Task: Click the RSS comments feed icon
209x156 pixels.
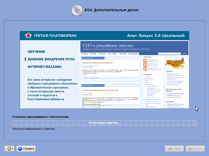Action: [145, 69]
